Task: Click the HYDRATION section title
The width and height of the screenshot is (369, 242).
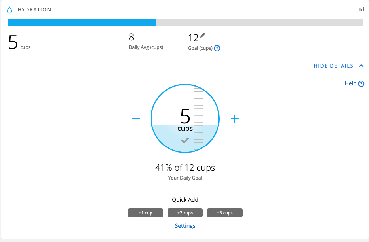Action: coord(34,10)
